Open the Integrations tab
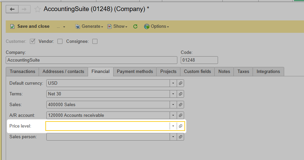 tap(268, 72)
